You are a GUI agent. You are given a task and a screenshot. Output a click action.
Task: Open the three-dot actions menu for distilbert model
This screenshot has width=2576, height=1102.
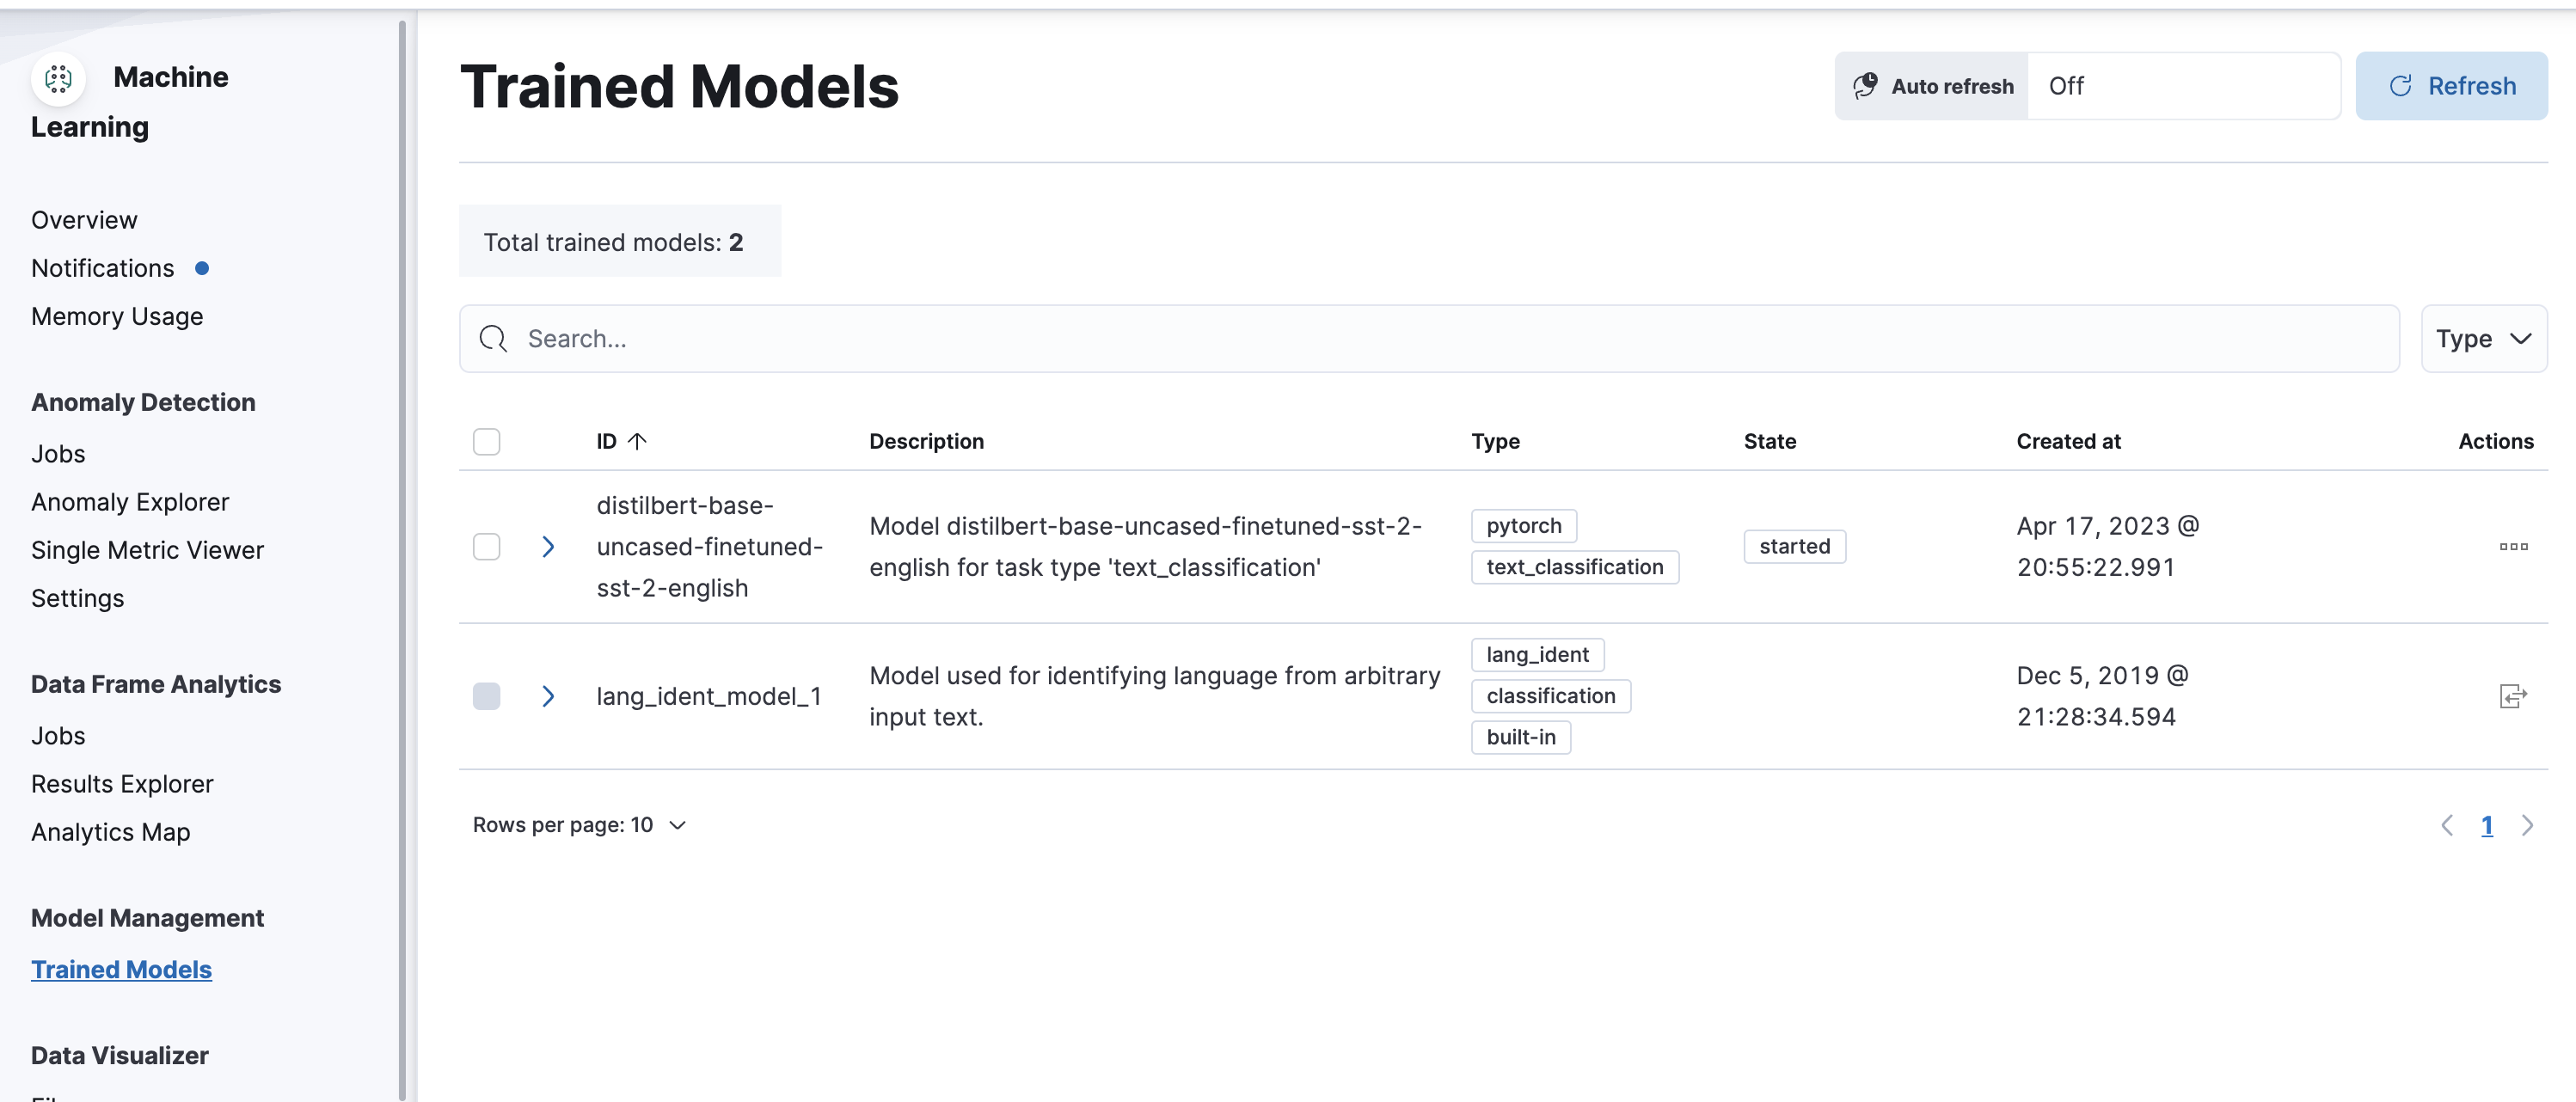pyautogui.click(x=2512, y=546)
